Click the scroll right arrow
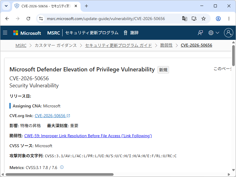 [x=229, y=175]
